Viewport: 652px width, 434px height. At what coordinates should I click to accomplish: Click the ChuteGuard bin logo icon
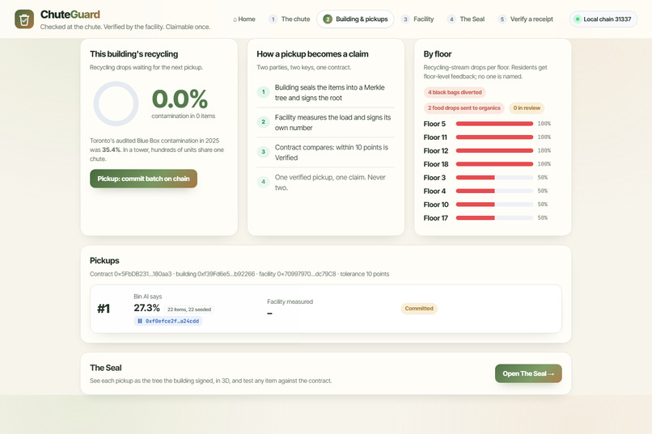point(24,19)
